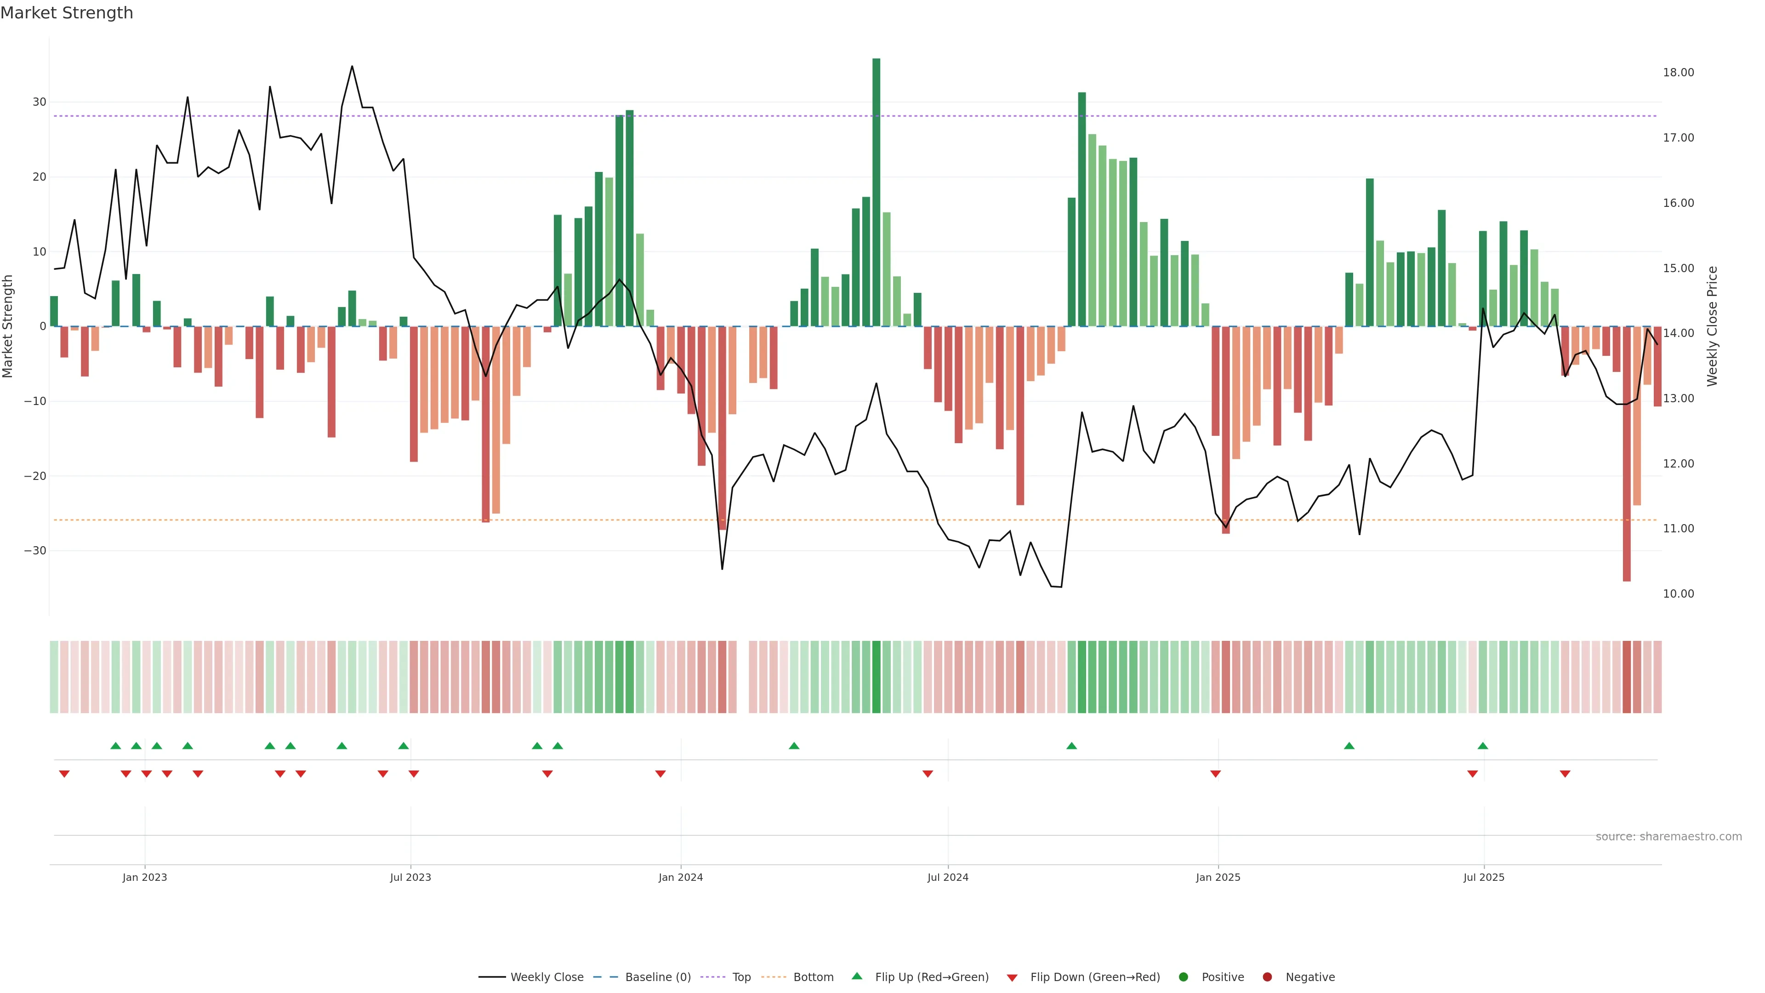Click the Flip Down red triangle legend icon

coord(1012,978)
